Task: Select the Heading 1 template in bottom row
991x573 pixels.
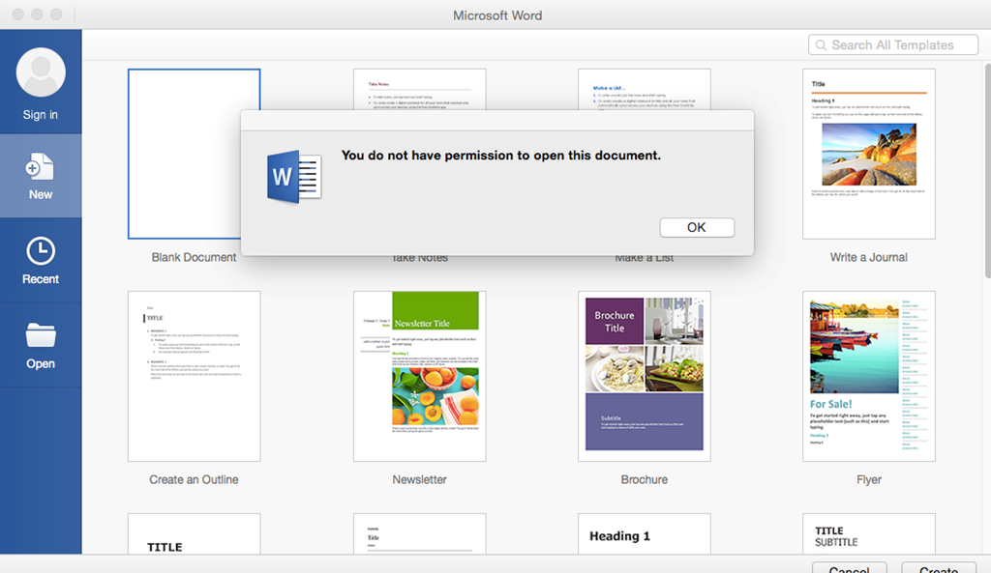Action: point(644,535)
